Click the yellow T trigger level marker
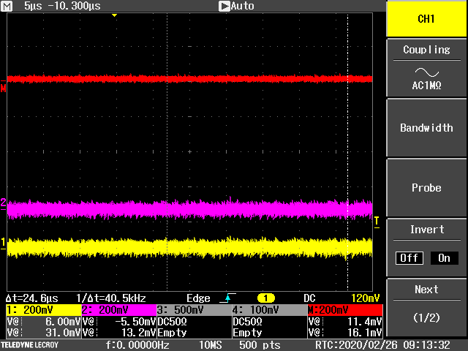 [377, 221]
